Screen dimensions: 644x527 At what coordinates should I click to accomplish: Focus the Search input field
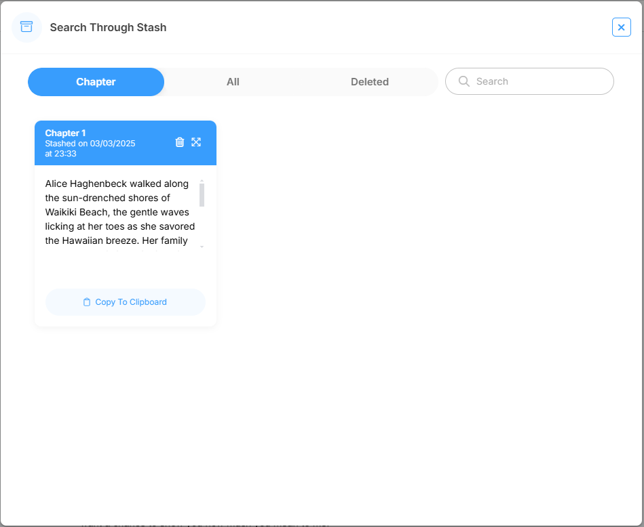(536, 81)
